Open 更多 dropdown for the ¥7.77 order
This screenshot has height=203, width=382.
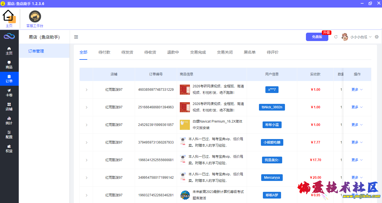[357, 142]
